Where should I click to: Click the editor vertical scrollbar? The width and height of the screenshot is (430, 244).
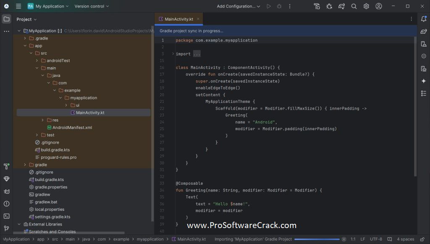[x=415, y=107]
